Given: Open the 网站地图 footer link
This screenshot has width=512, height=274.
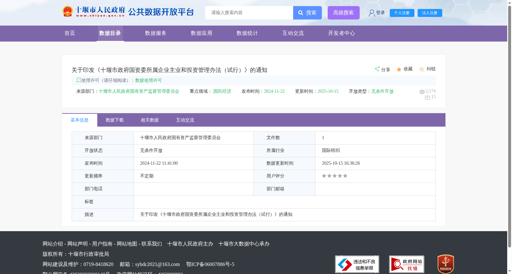Looking at the screenshot, I should click(127, 244).
